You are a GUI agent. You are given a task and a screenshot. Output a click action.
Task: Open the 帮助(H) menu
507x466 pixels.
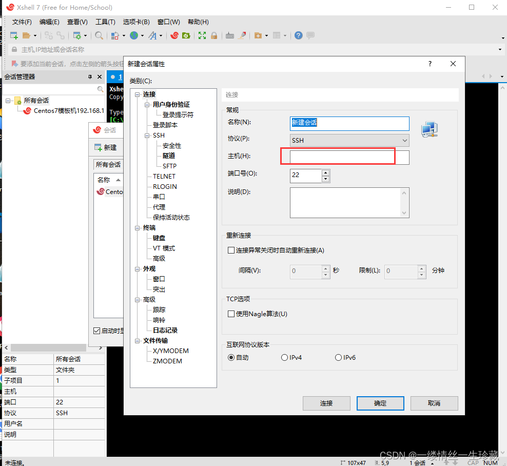click(x=198, y=22)
